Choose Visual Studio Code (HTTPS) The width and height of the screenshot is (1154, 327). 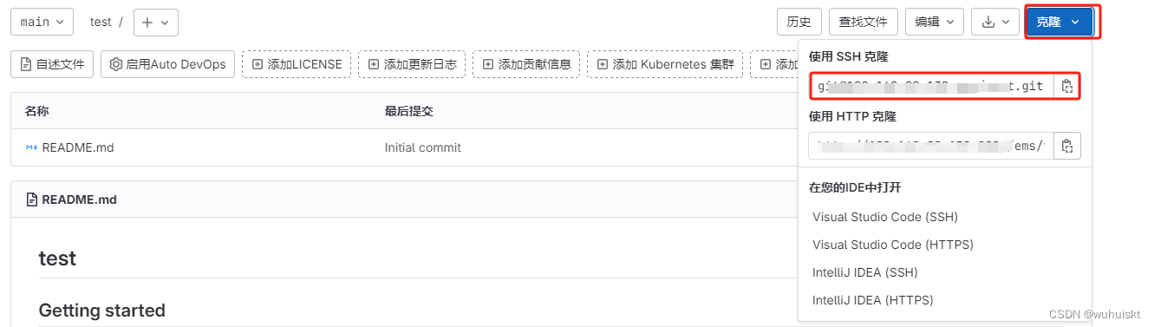(893, 245)
